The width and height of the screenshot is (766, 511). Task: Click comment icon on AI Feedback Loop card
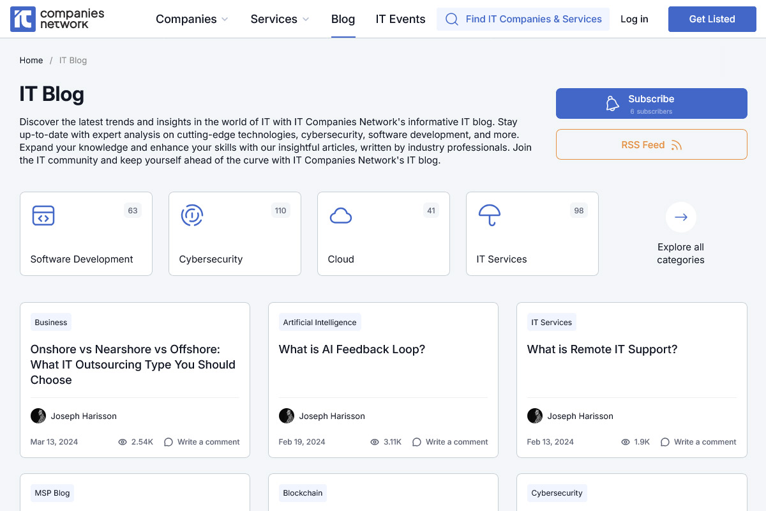[x=417, y=442]
